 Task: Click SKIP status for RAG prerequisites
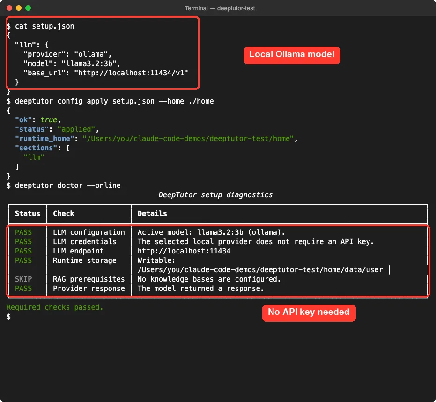click(x=23, y=279)
